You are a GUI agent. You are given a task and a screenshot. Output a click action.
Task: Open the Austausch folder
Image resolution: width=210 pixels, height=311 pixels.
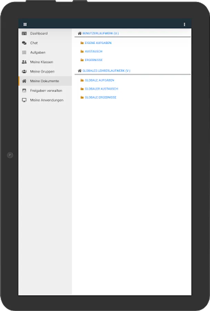tap(94, 51)
